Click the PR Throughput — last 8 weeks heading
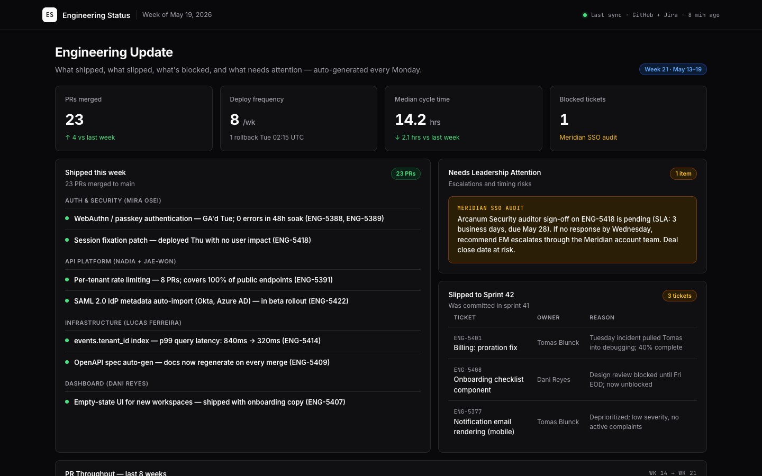This screenshot has width=762, height=476. tap(116, 473)
